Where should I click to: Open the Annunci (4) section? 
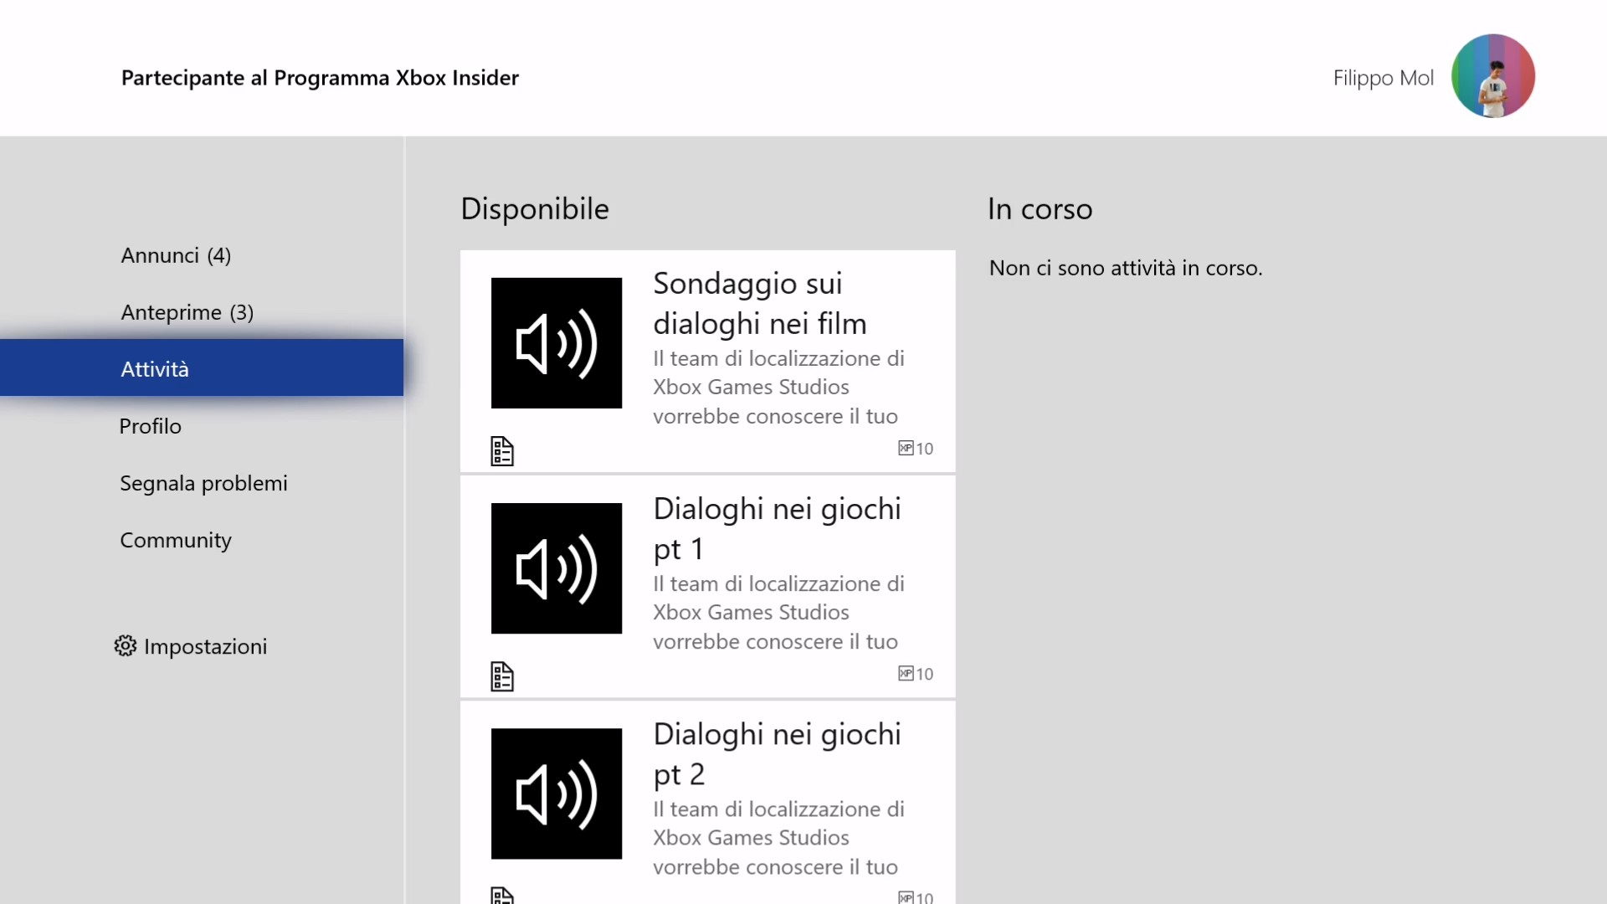(201, 255)
